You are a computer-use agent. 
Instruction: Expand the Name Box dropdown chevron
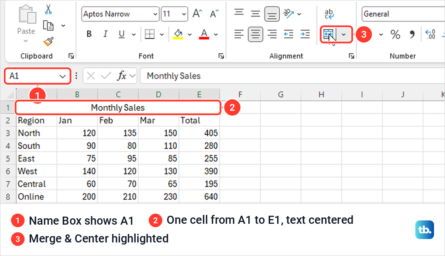(62, 76)
